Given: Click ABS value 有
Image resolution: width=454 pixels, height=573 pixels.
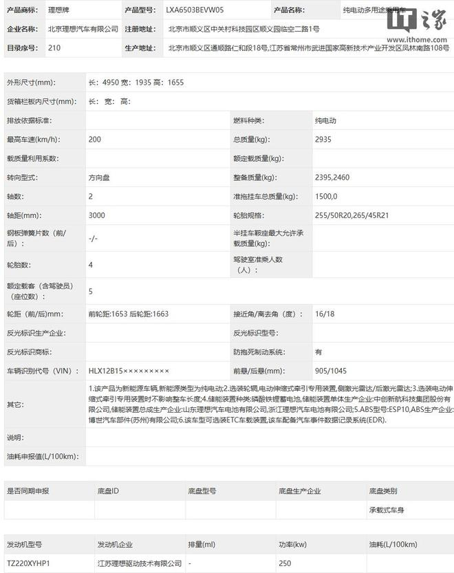Looking at the screenshot, I should tap(318, 352).
